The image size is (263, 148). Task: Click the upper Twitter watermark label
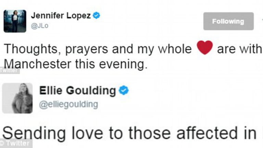pyautogui.click(x=9, y=71)
